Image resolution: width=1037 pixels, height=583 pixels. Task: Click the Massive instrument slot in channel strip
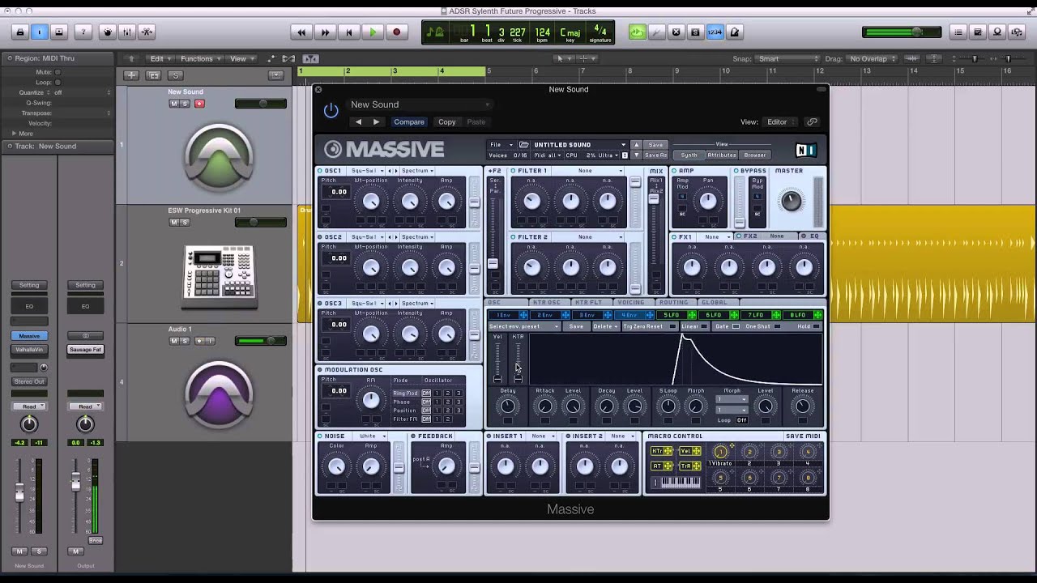pos(29,336)
